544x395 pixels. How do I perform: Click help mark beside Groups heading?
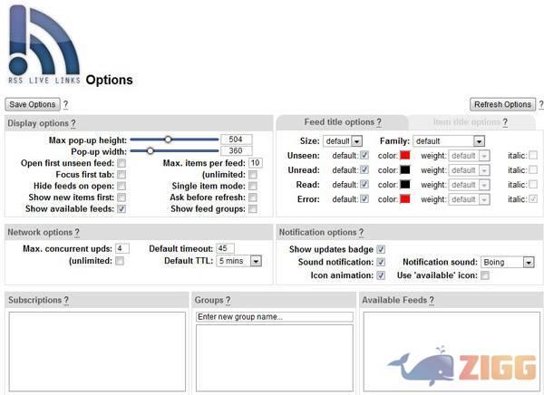tap(228, 300)
